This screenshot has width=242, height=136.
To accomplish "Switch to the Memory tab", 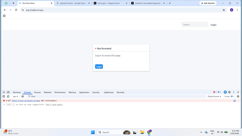I will tap(72, 93).
